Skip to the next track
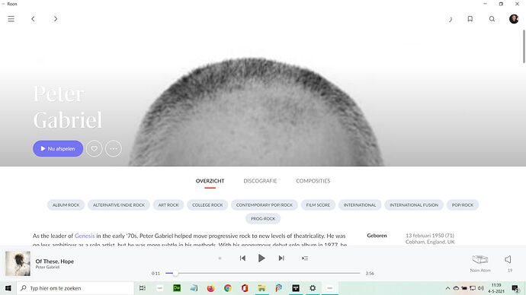 (x=281, y=258)
